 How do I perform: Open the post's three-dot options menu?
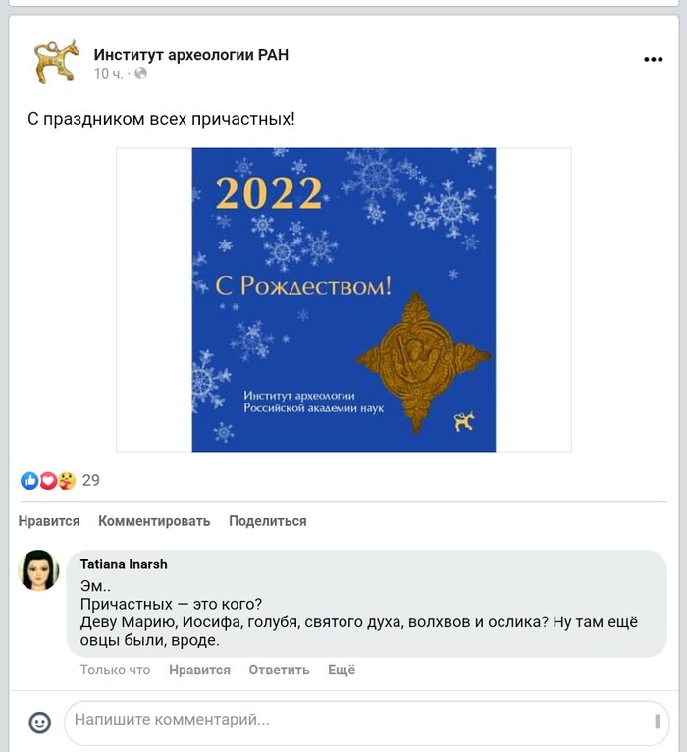click(x=653, y=60)
